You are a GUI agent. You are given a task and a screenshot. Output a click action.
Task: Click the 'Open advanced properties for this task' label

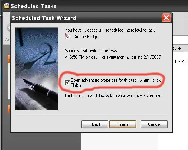point(115,82)
